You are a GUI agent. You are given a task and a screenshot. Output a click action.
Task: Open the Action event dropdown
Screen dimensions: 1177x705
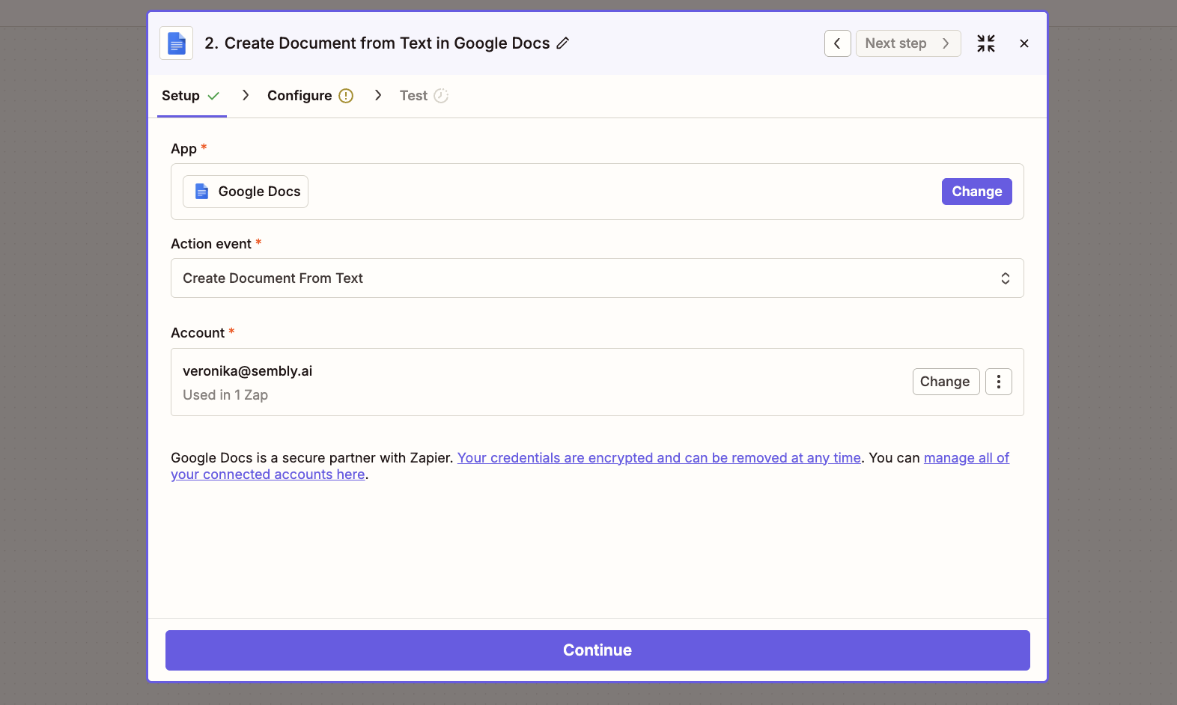point(597,278)
